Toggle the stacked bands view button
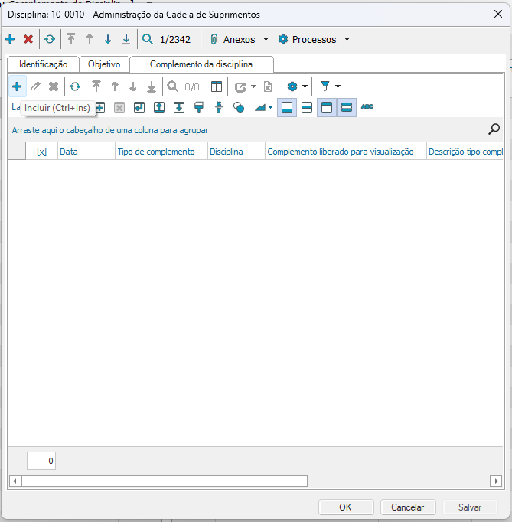This screenshot has height=522, width=512. point(347,107)
